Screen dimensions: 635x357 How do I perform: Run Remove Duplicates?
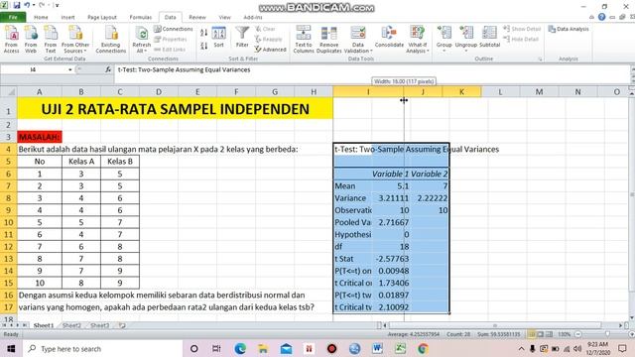328,40
